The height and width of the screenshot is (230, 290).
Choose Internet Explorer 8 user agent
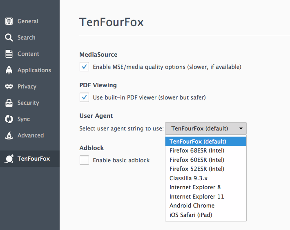(x=206, y=187)
